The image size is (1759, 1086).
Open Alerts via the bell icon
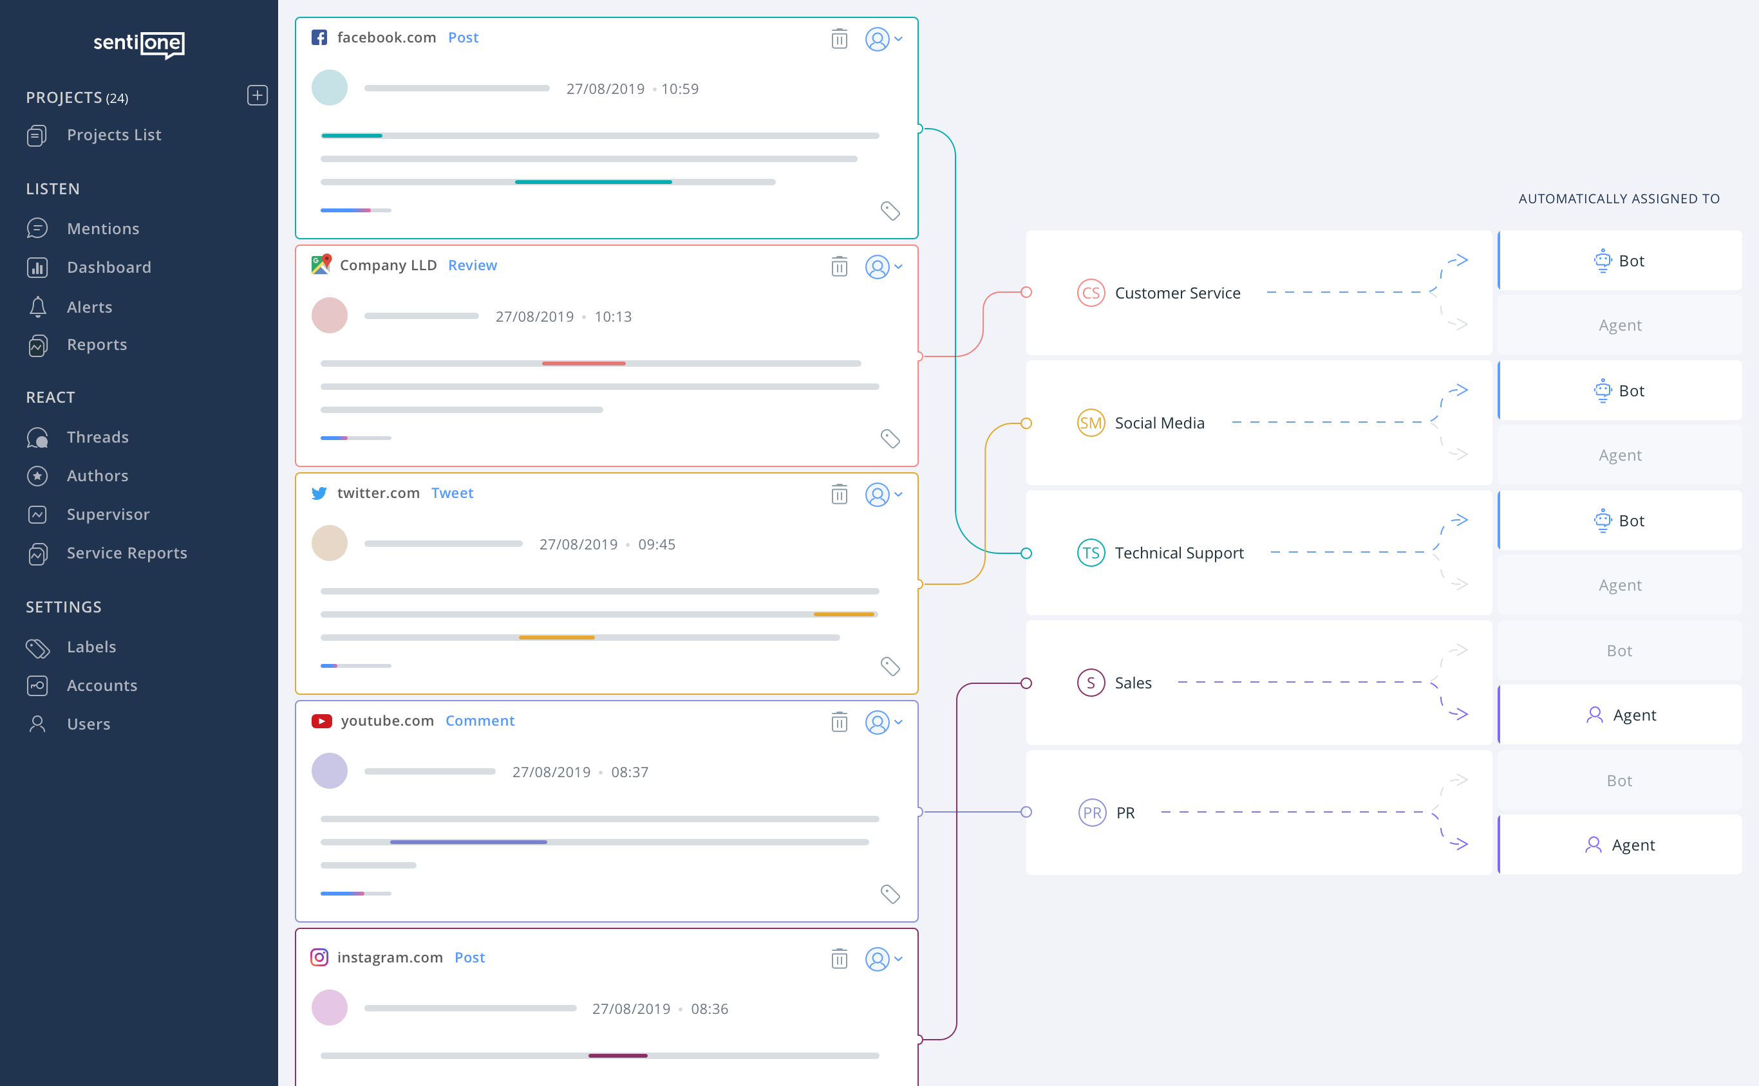[x=37, y=307]
